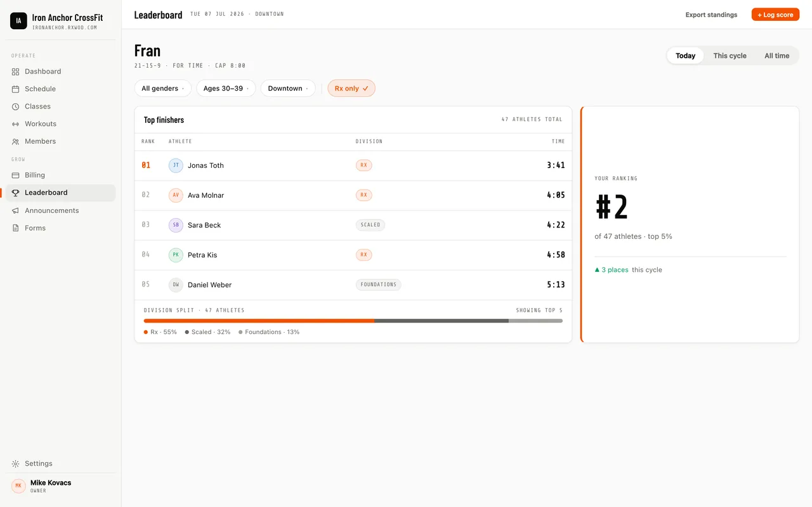Image resolution: width=812 pixels, height=507 pixels.
Task: Click the Billing card icon
Action: 16,175
